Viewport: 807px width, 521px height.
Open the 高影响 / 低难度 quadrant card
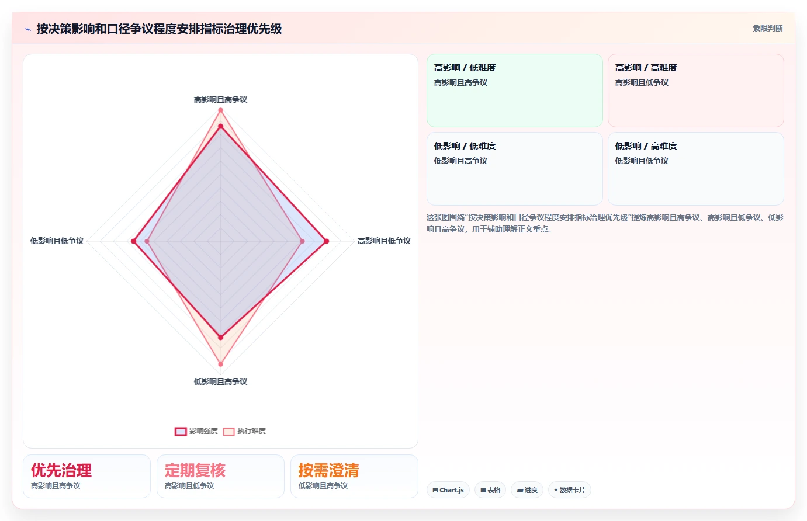point(515,91)
